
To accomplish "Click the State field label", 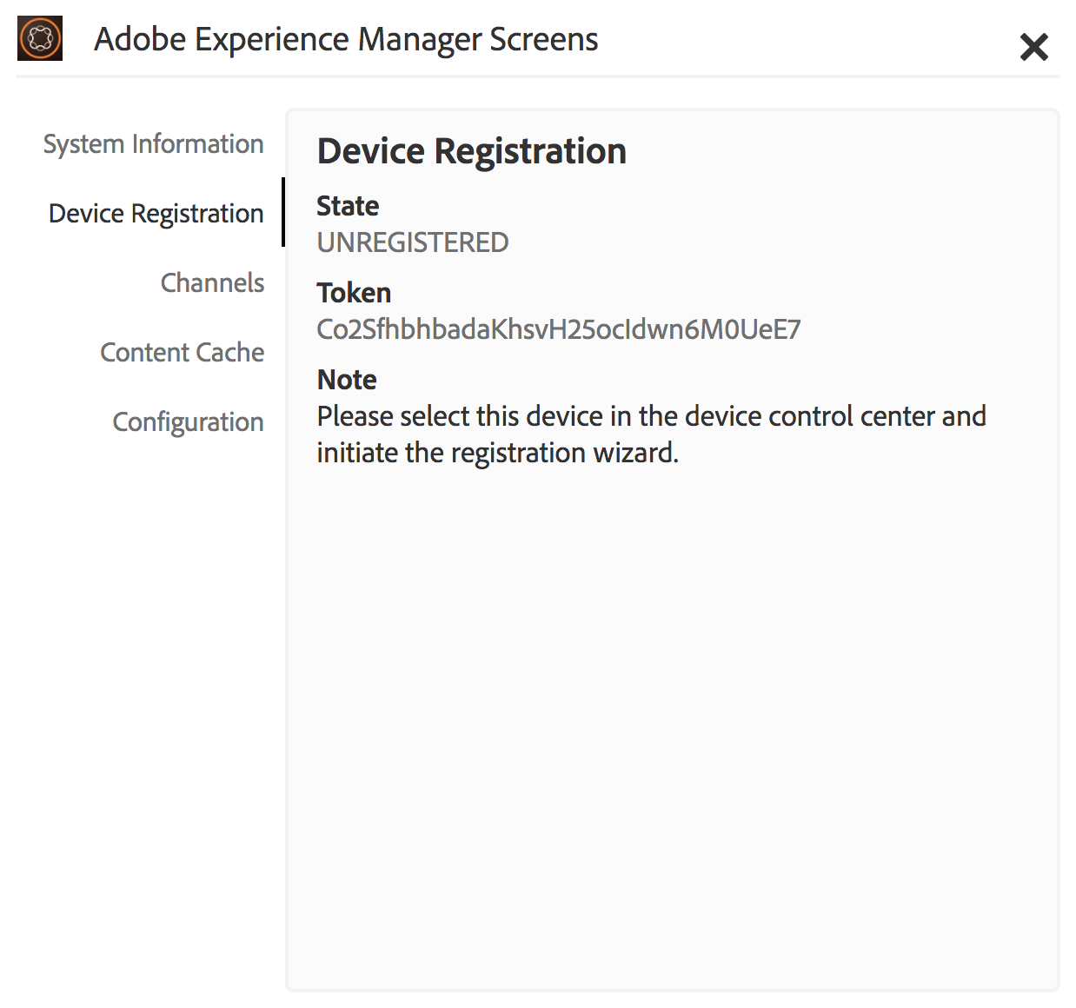I will [x=348, y=207].
